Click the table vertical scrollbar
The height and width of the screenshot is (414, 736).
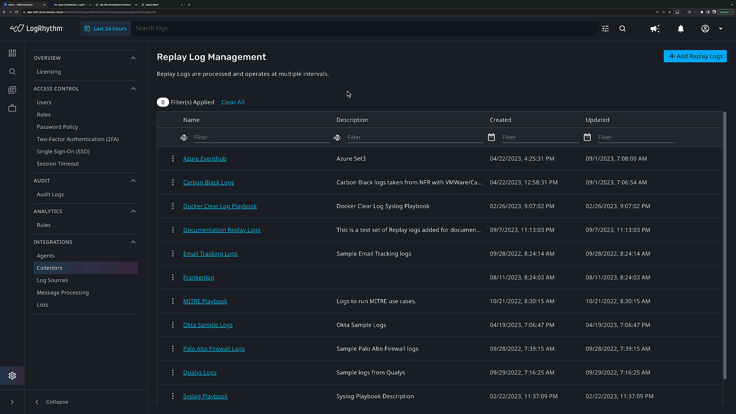point(724,245)
